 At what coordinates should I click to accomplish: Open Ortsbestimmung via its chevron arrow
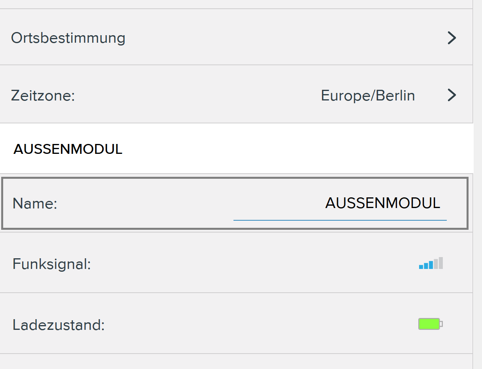(x=452, y=38)
